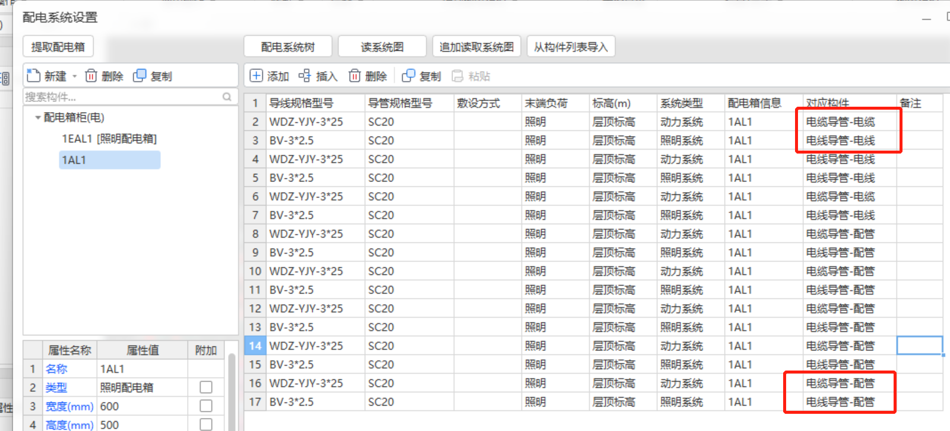Screen dimensions: 950x431
Task: Click the selected 备注 cell in row 14
Action: pyautogui.click(x=920, y=346)
